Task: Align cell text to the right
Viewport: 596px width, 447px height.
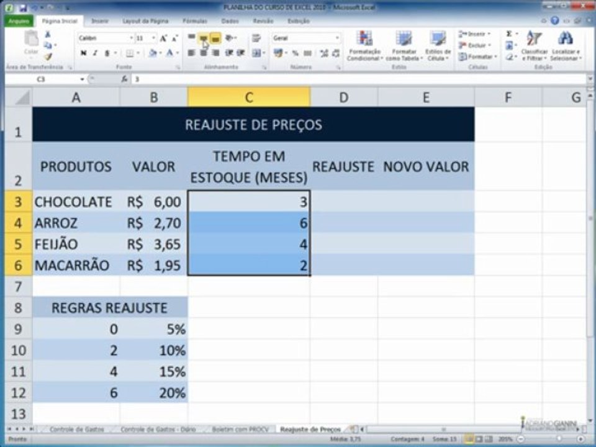Action: 215,53
